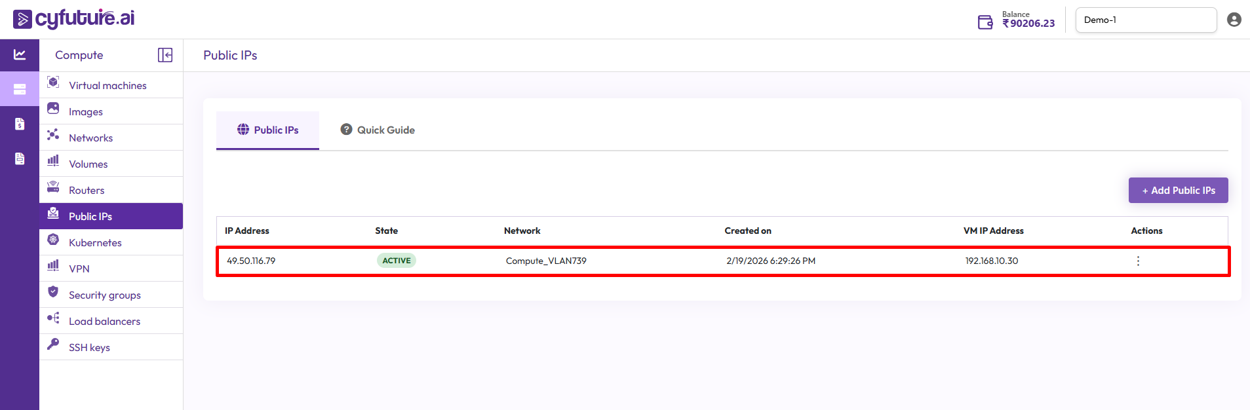Screen dimensions: 1250x410
Task: Collapse the Compute sidebar panel
Action: 165,55
